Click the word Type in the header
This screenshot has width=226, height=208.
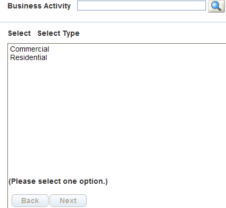point(71,34)
